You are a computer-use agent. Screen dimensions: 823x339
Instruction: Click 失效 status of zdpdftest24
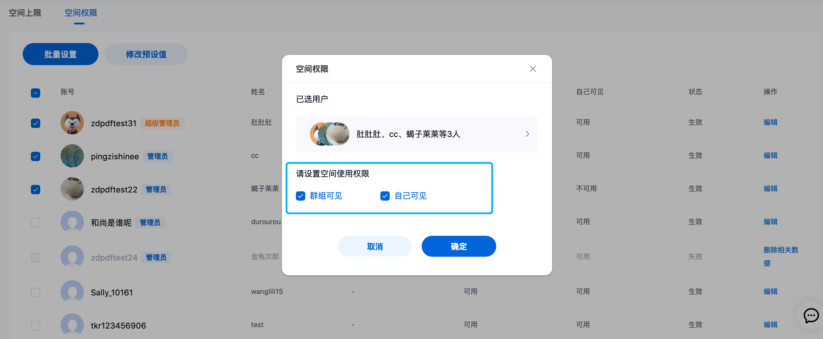695,256
